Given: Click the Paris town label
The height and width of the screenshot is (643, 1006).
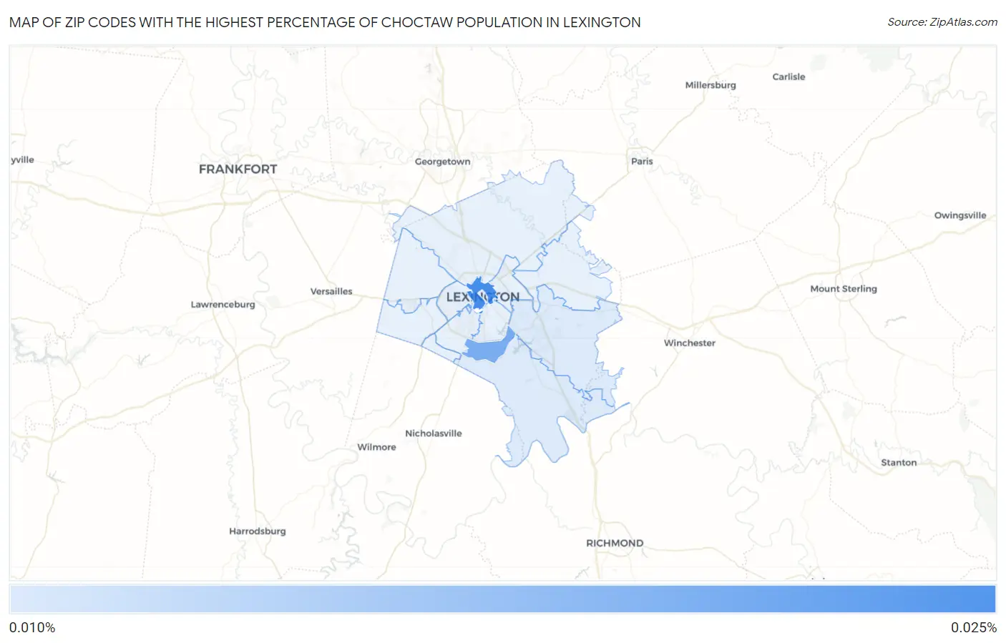Looking at the screenshot, I should [642, 161].
